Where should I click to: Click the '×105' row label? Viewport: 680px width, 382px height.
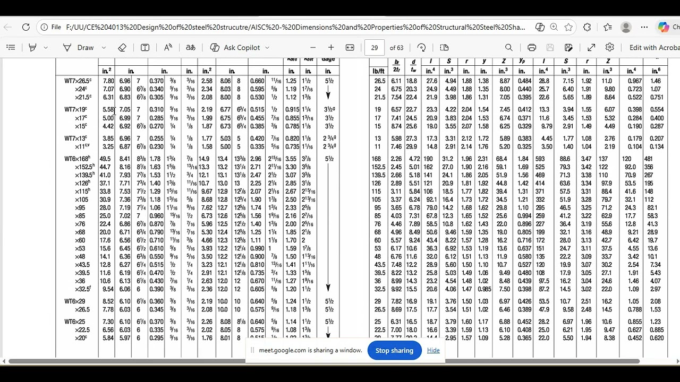tap(81, 199)
